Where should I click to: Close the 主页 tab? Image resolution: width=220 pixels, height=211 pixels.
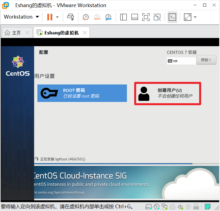(x=27, y=33)
